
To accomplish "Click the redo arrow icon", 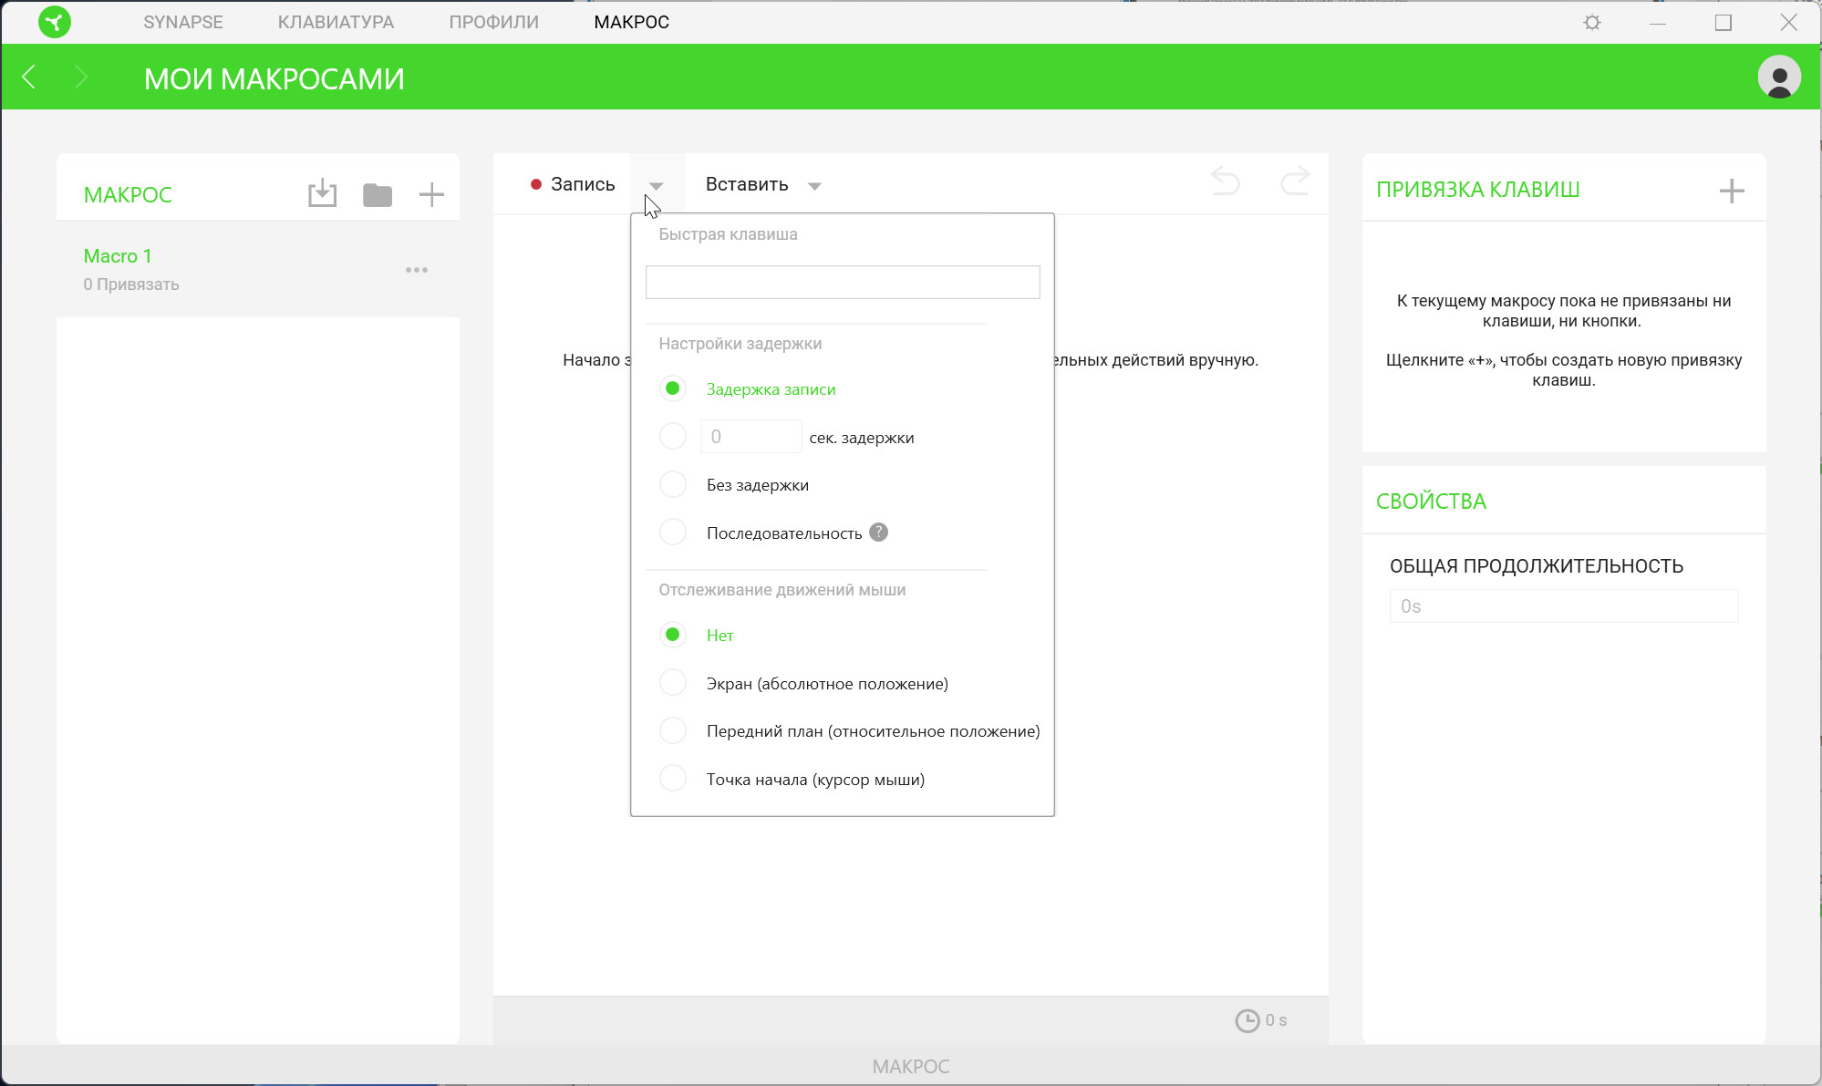I will (x=1295, y=182).
